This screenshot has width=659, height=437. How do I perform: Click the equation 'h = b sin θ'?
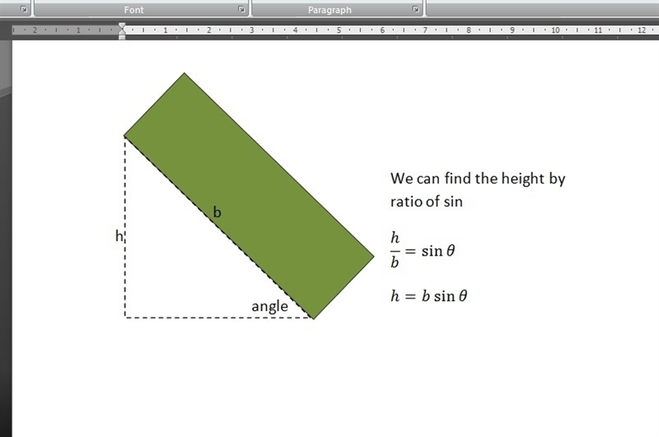(x=428, y=296)
